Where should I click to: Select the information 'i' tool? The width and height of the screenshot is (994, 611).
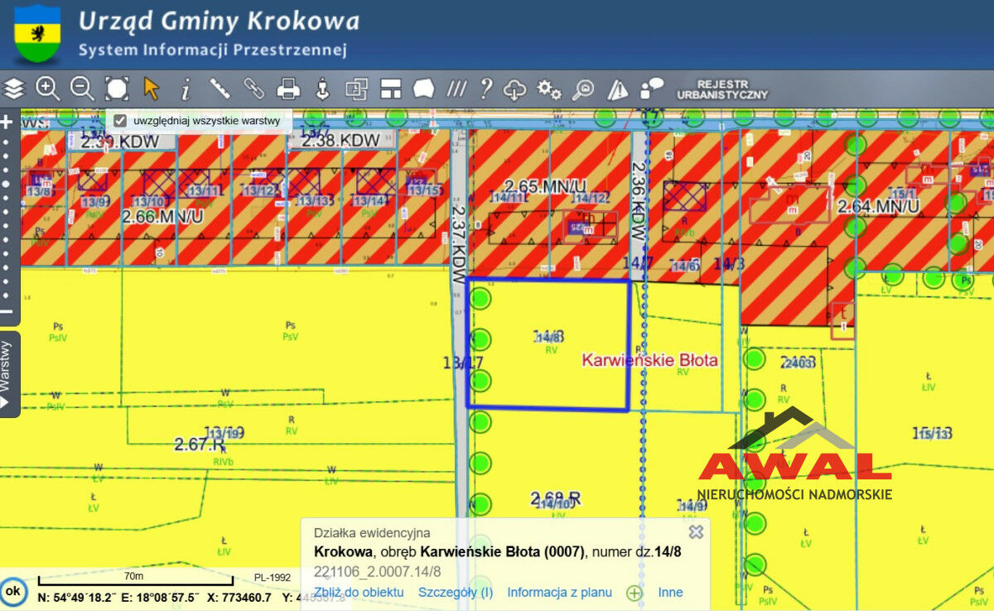tap(186, 88)
